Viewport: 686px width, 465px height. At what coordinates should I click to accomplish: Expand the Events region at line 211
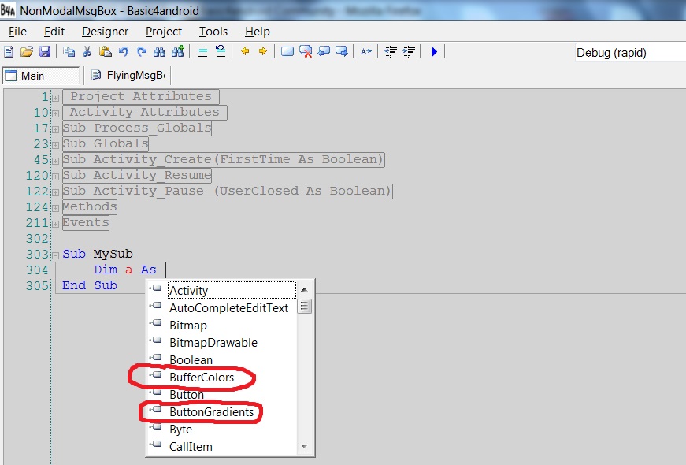coord(56,224)
